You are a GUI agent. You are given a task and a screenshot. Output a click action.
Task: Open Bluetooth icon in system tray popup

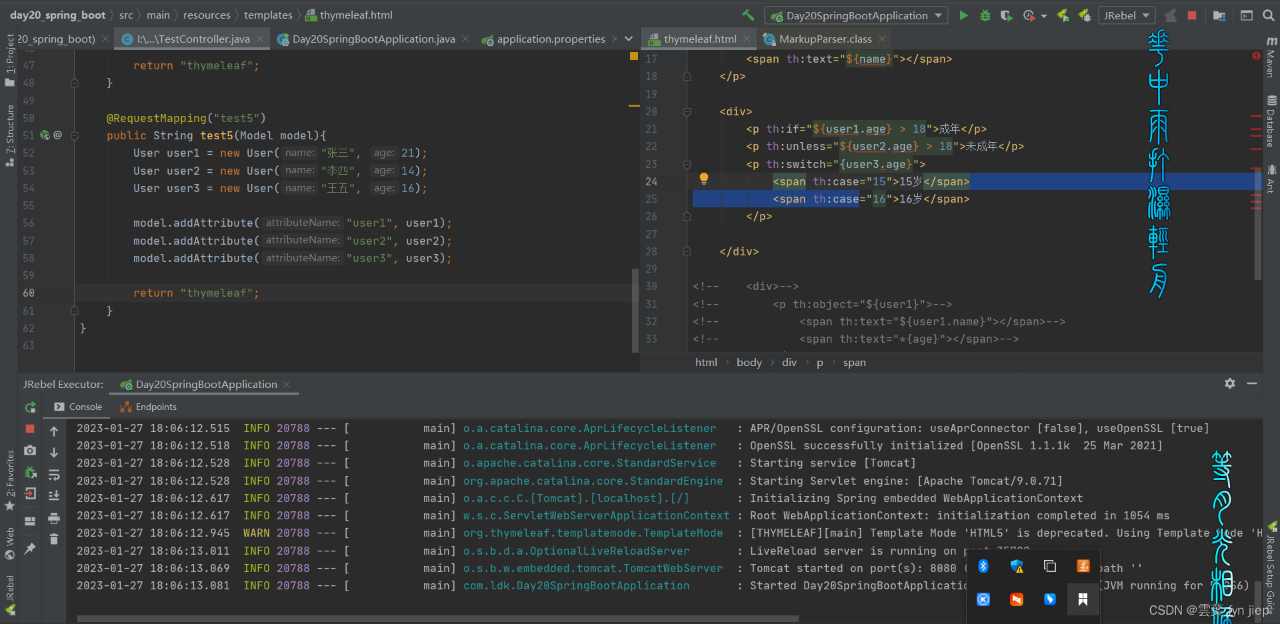coord(983,566)
